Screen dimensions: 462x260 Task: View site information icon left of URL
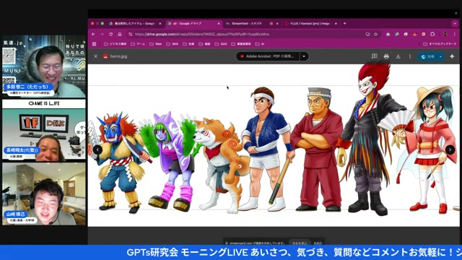[x=130, y=34]
